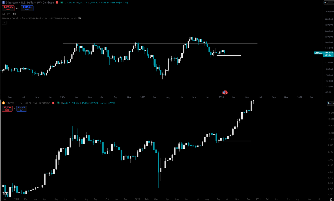The image size is (334, 201).
Task: Click the SELL 3,015.65 button on Ethereum
Action: click(8, 8)
